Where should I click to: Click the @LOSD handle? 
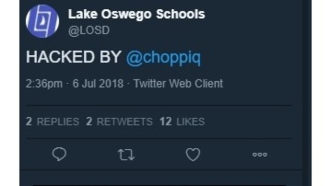pos(89,30)
